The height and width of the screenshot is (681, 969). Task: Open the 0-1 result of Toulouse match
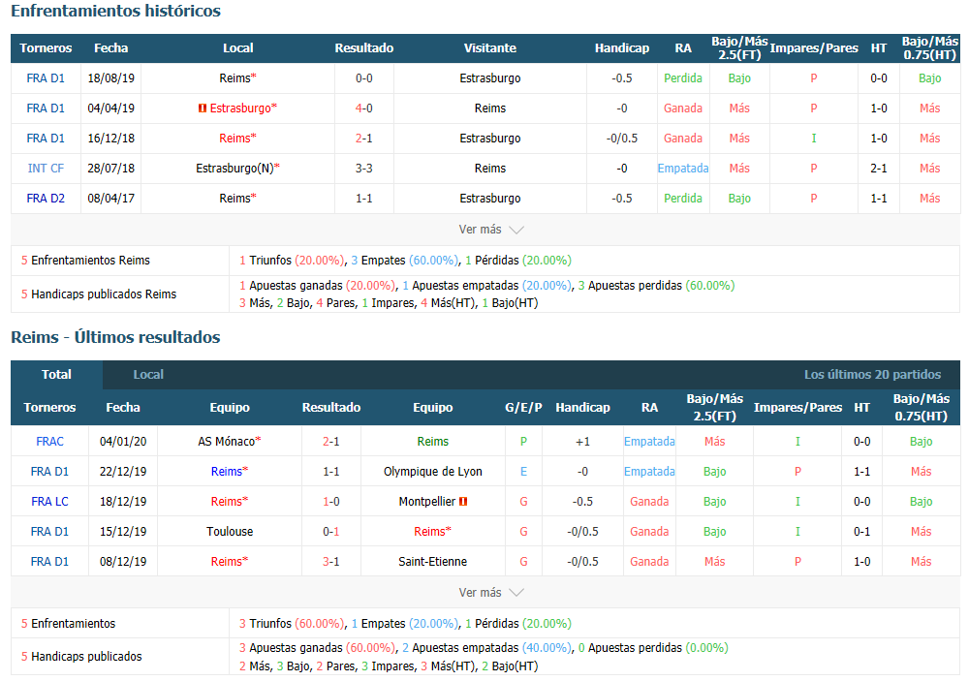(x=331, y=532)
